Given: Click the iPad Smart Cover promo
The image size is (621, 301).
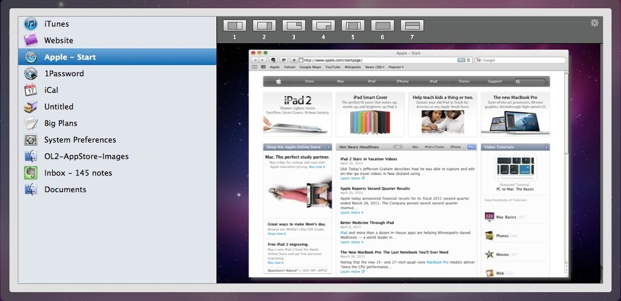Looking at the screenshot, I should pos(370,115).
